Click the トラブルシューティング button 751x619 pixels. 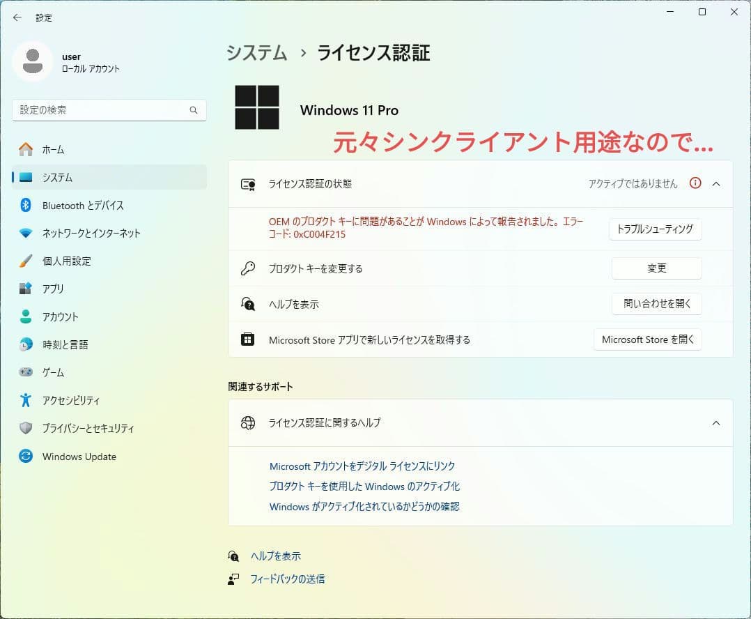[x=655, y=229]
